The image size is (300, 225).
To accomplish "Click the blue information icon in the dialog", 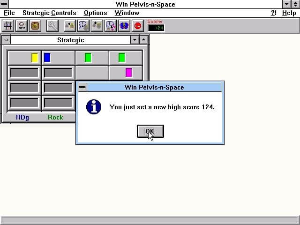I will [x=94, y=107].
